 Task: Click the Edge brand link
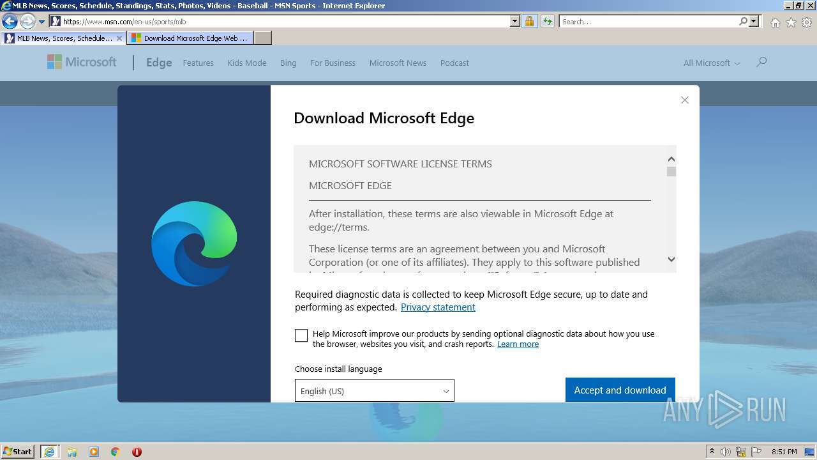tap(159, 63)
